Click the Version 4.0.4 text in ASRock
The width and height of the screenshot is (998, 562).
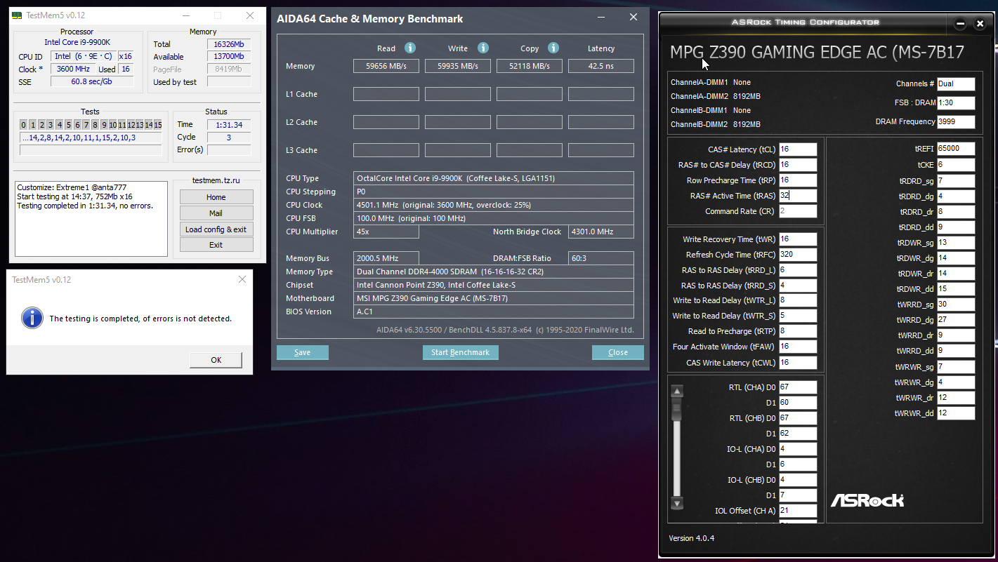tap(692, 539)
